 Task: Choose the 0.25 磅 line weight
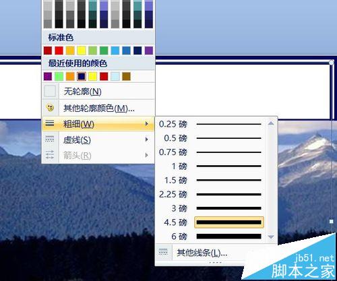211,124
